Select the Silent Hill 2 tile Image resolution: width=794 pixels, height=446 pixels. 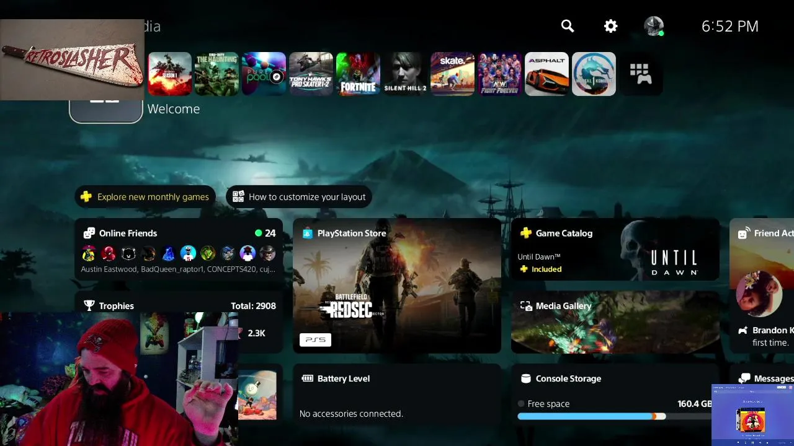(x=405, y=74)
